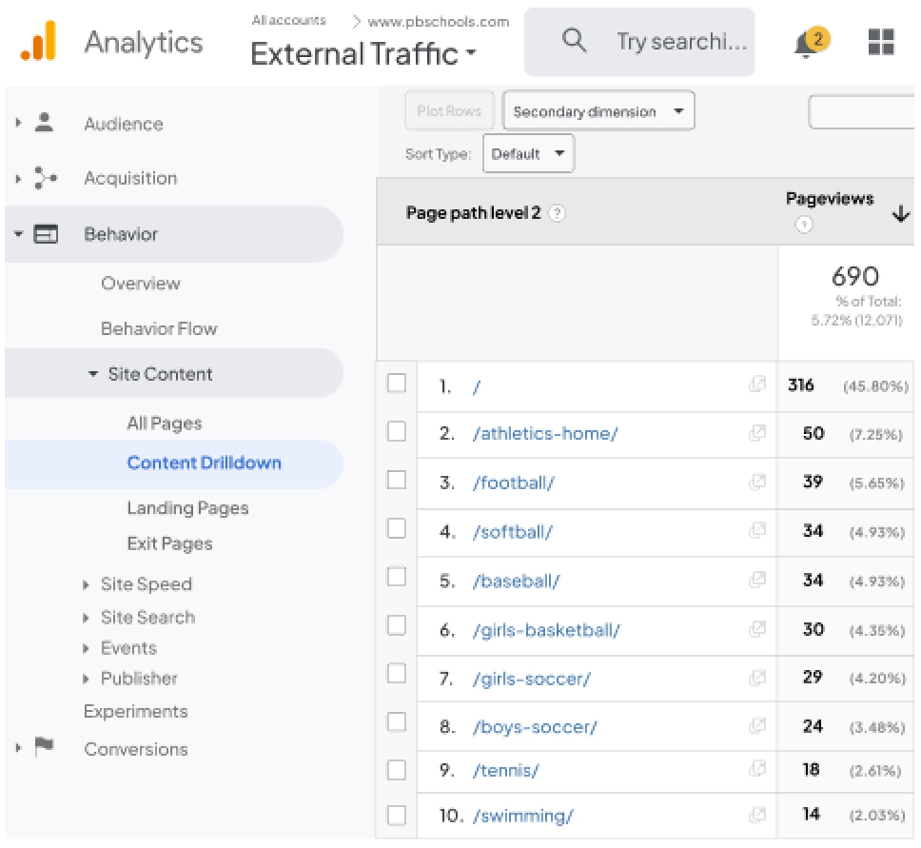Open the All Pages report
The width and height of the screenshot is (921, 848).
(x=165, y=424)
